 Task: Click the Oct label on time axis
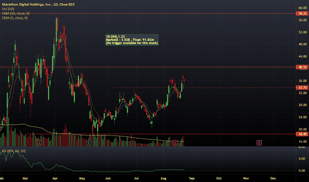(219, 178)
